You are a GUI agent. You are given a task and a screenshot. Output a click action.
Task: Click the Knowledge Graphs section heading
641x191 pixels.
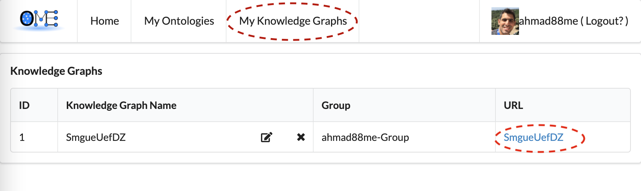click(x=56, y=71)
